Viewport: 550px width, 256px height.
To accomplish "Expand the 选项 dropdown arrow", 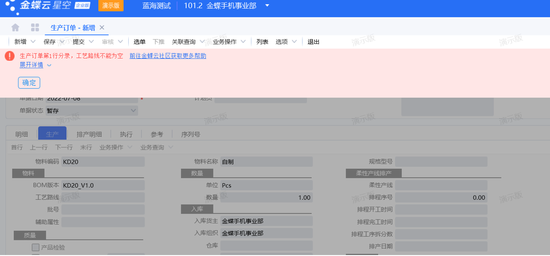I will point(294,42).
